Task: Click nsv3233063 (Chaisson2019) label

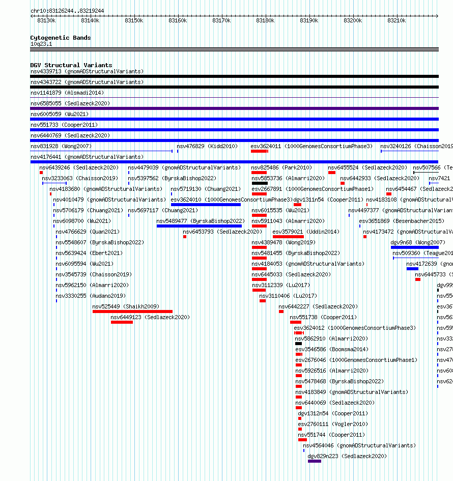Action: pyautogui.click(x=80, y=178)
